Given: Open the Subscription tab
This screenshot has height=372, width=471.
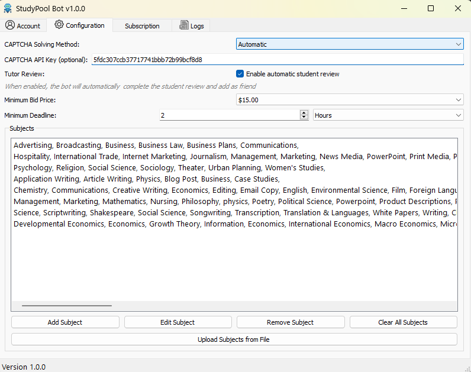Looking at the screenshot, I should [x=142, y=26].
